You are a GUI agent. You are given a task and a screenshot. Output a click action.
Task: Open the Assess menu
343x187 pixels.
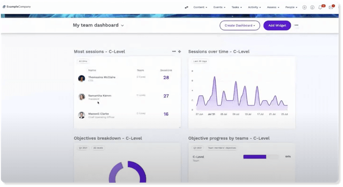273,7
